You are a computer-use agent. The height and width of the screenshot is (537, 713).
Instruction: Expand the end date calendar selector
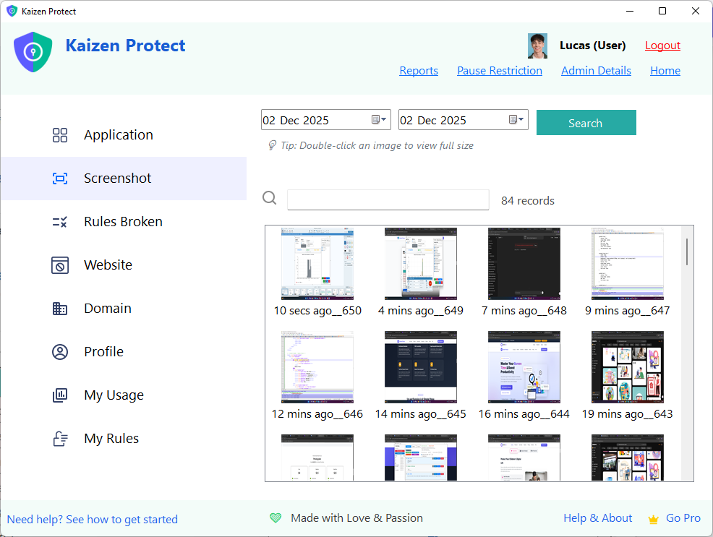click(516, 119)
